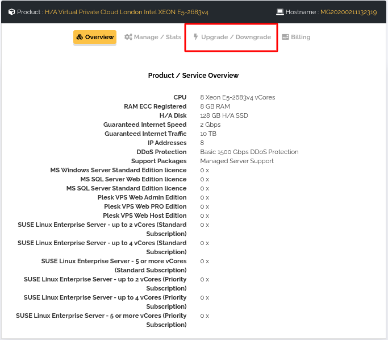Click the Managed Server Support value
This screenshot has height=340, width=388.
click(237, 161)
